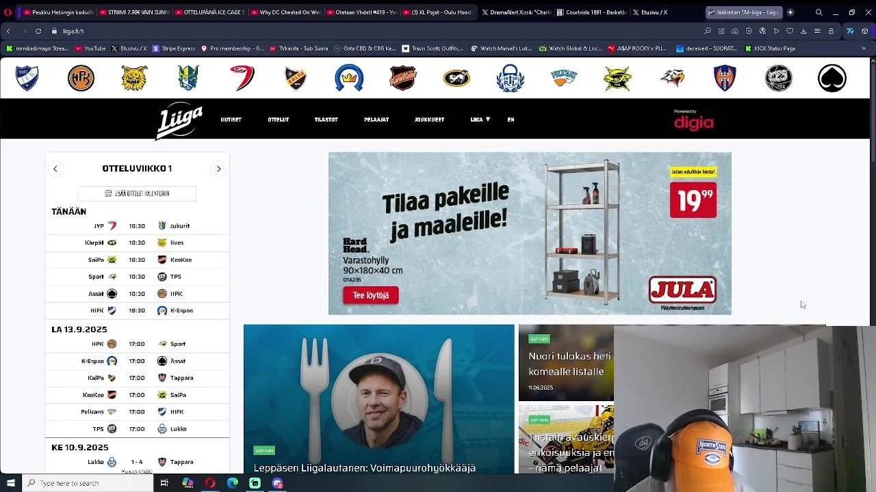Image resolution: width=876 pixels, height=492 pixels.
Task: Go back with browser back arrow
Action: (8, 31)
